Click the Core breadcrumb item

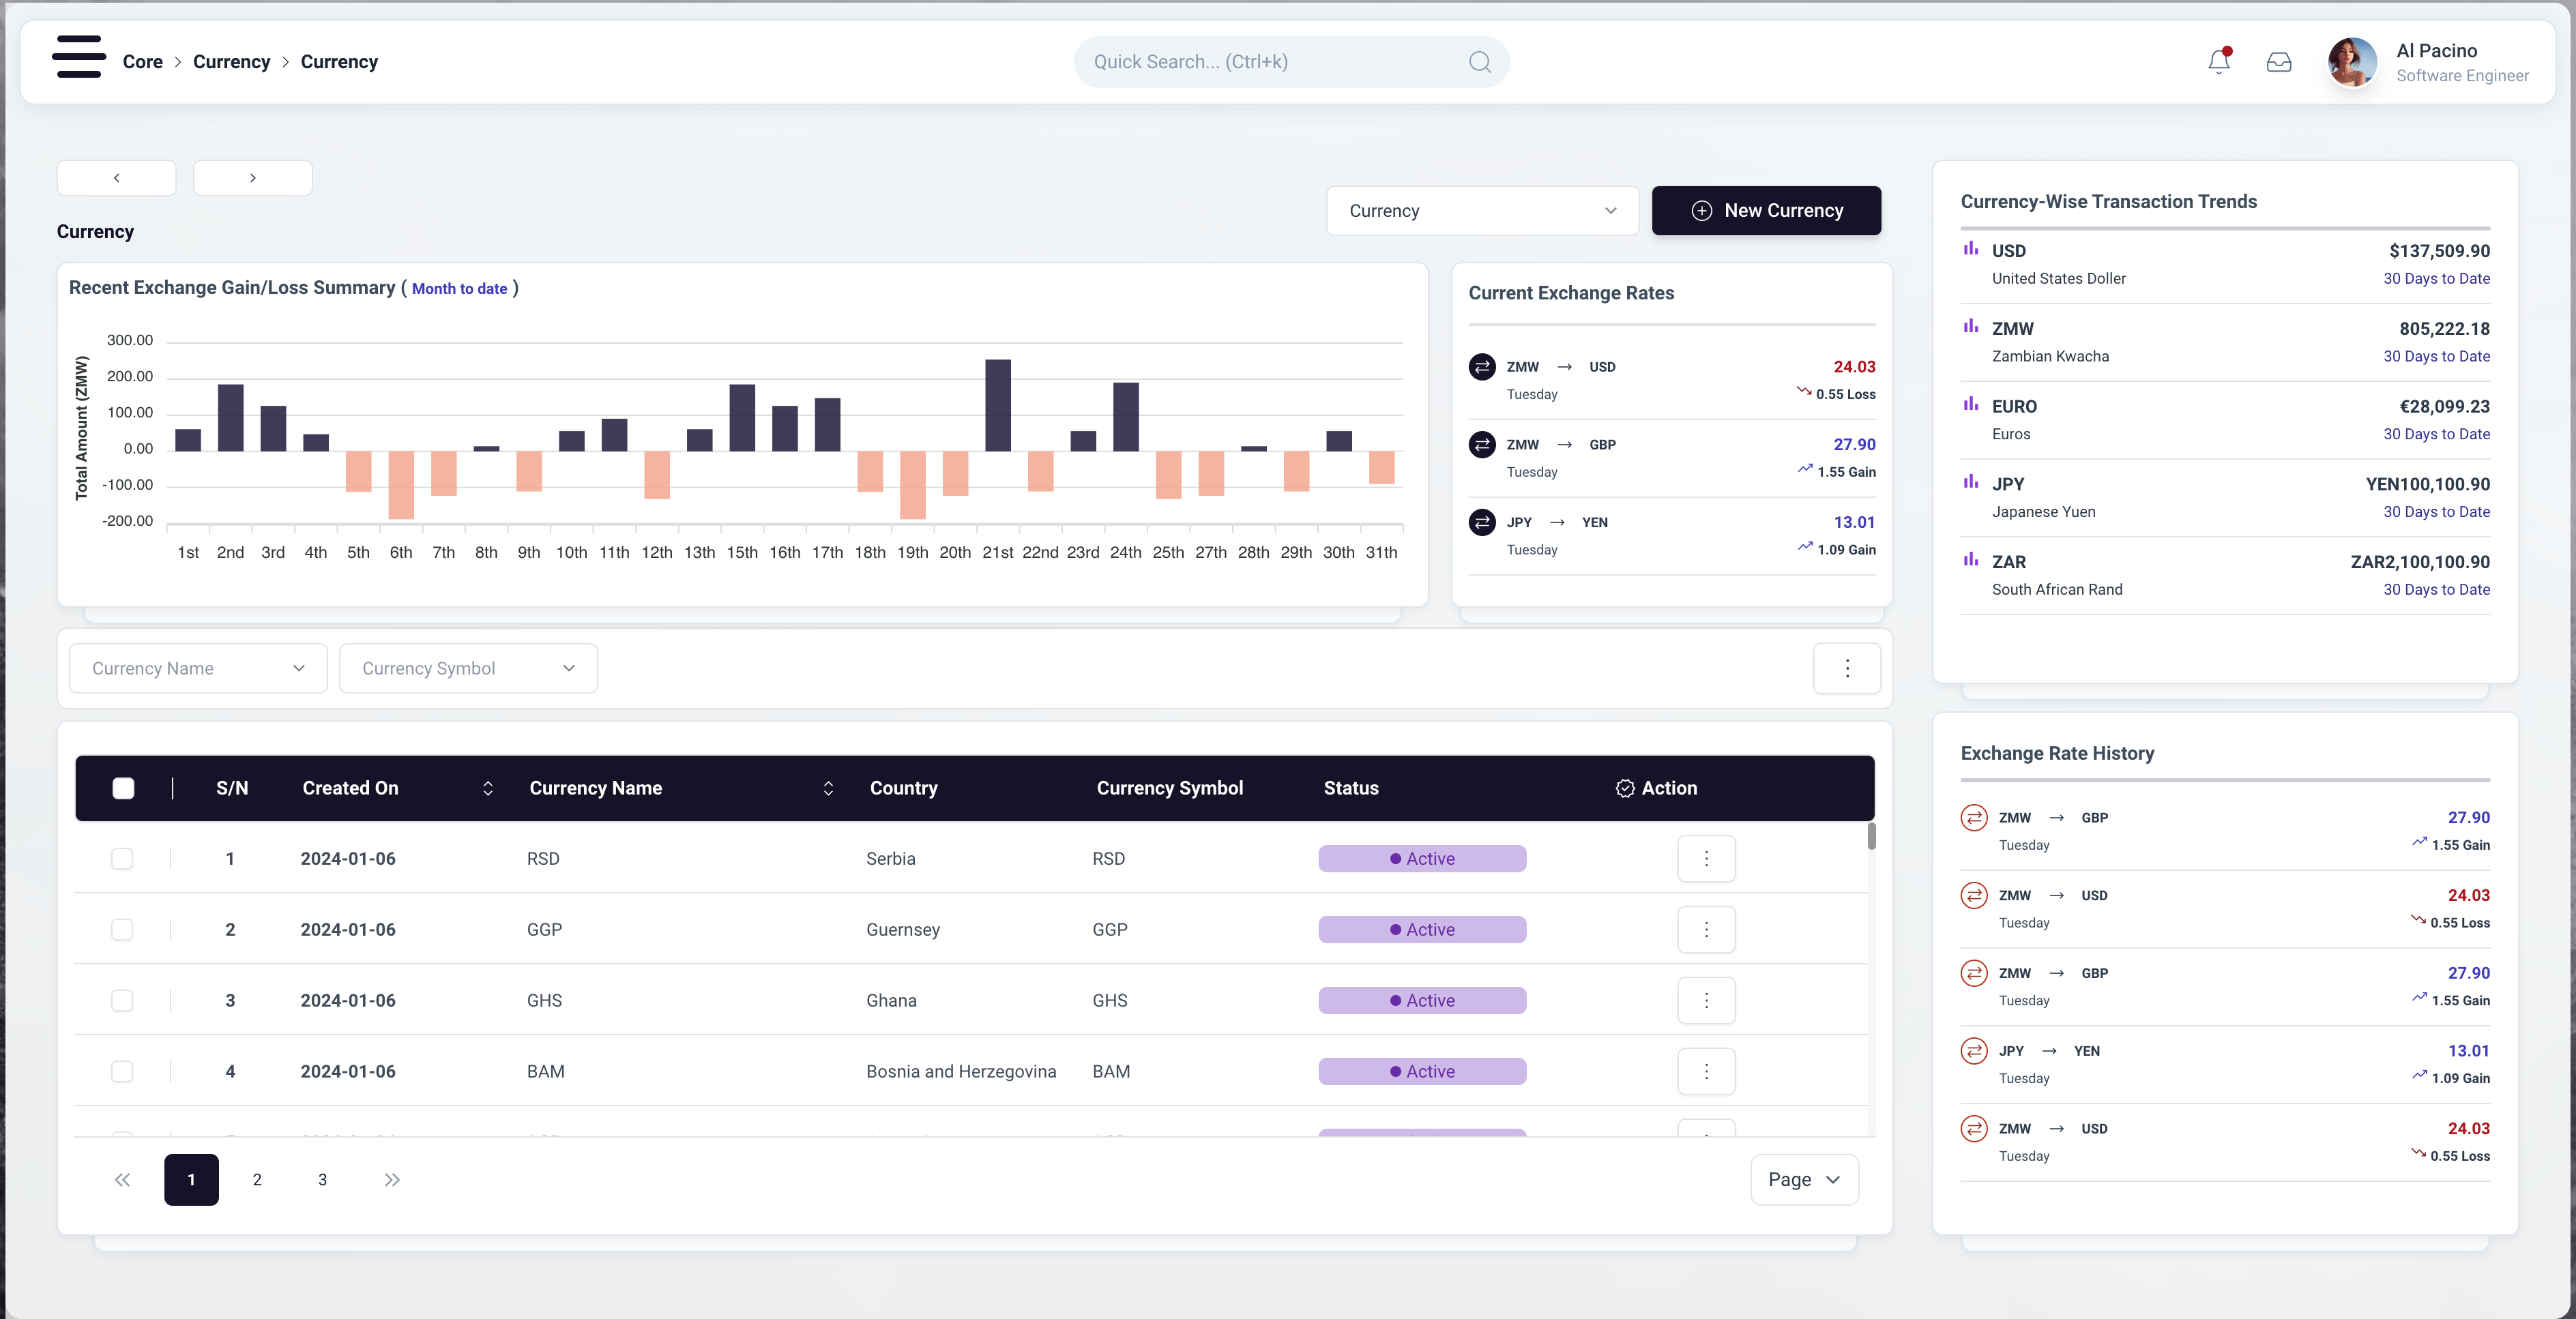coord(142,62)
